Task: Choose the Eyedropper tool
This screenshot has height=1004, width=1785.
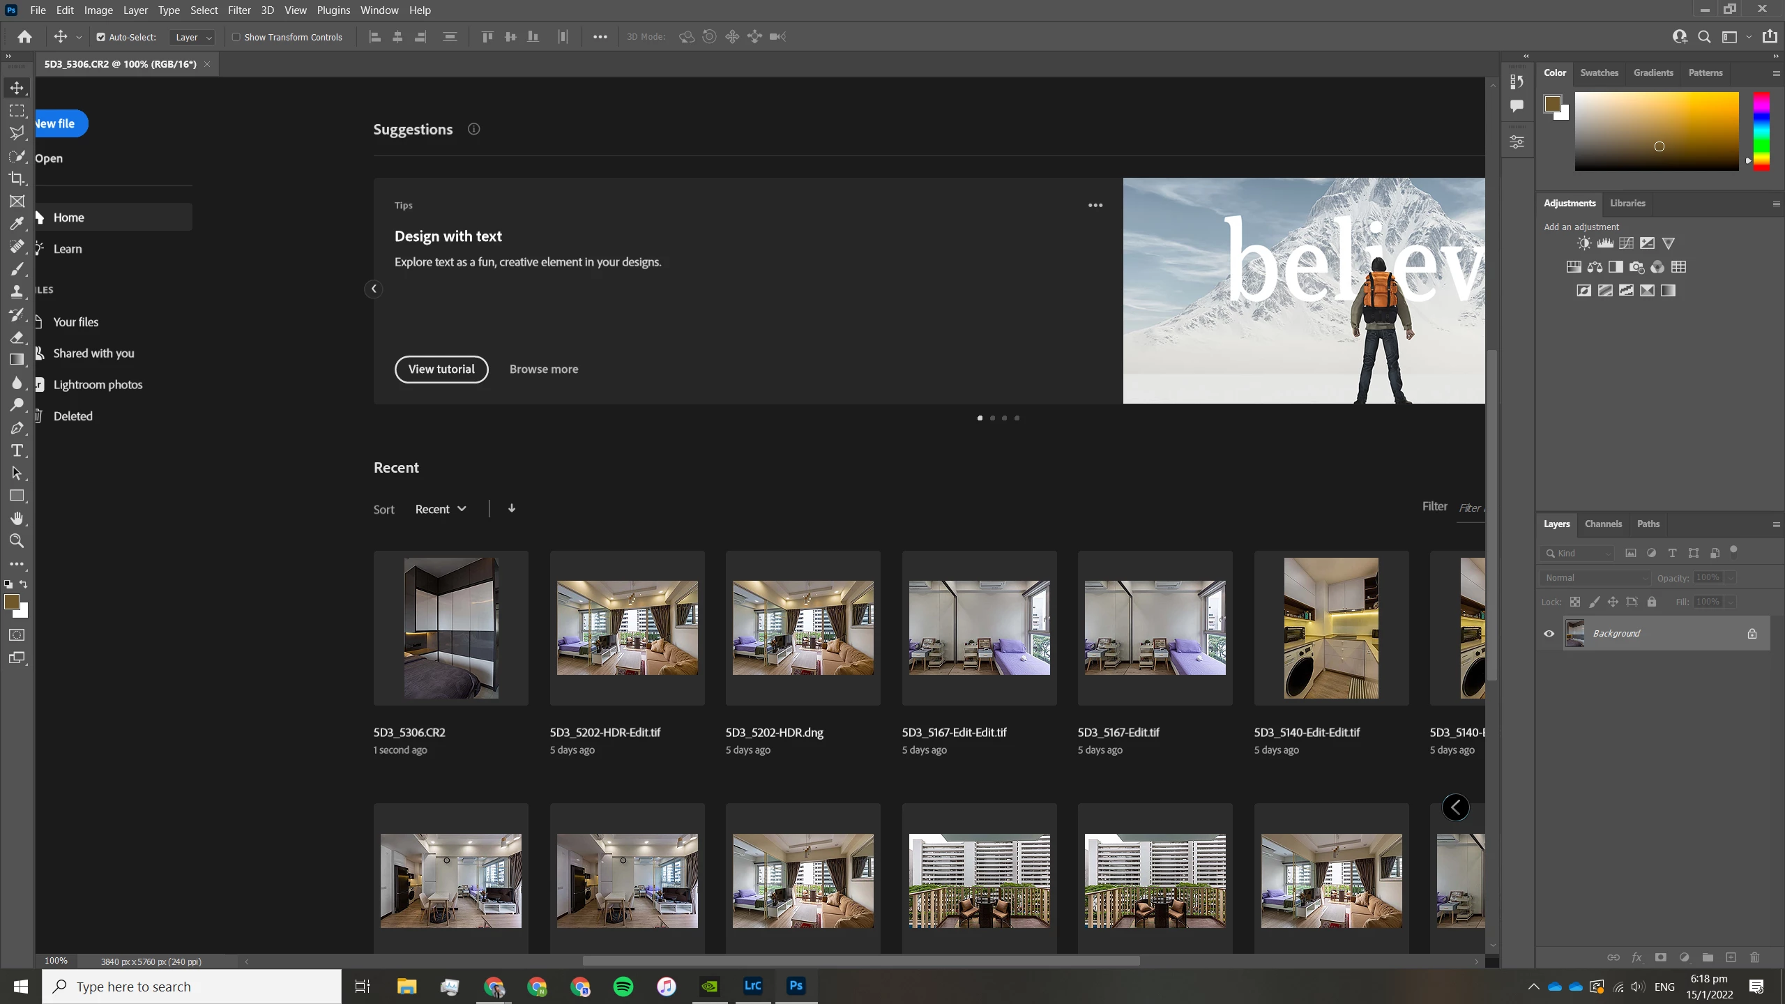Action: coord(17,224)
